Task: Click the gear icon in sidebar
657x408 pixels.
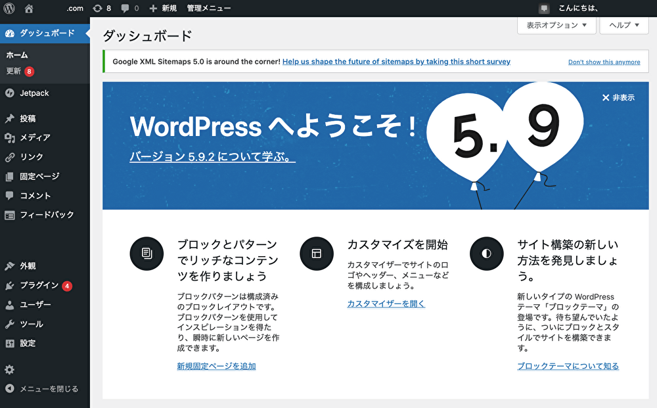Action: coord(9,370)
